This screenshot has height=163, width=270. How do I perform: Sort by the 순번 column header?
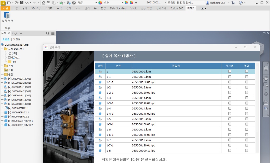coord(118,66)
